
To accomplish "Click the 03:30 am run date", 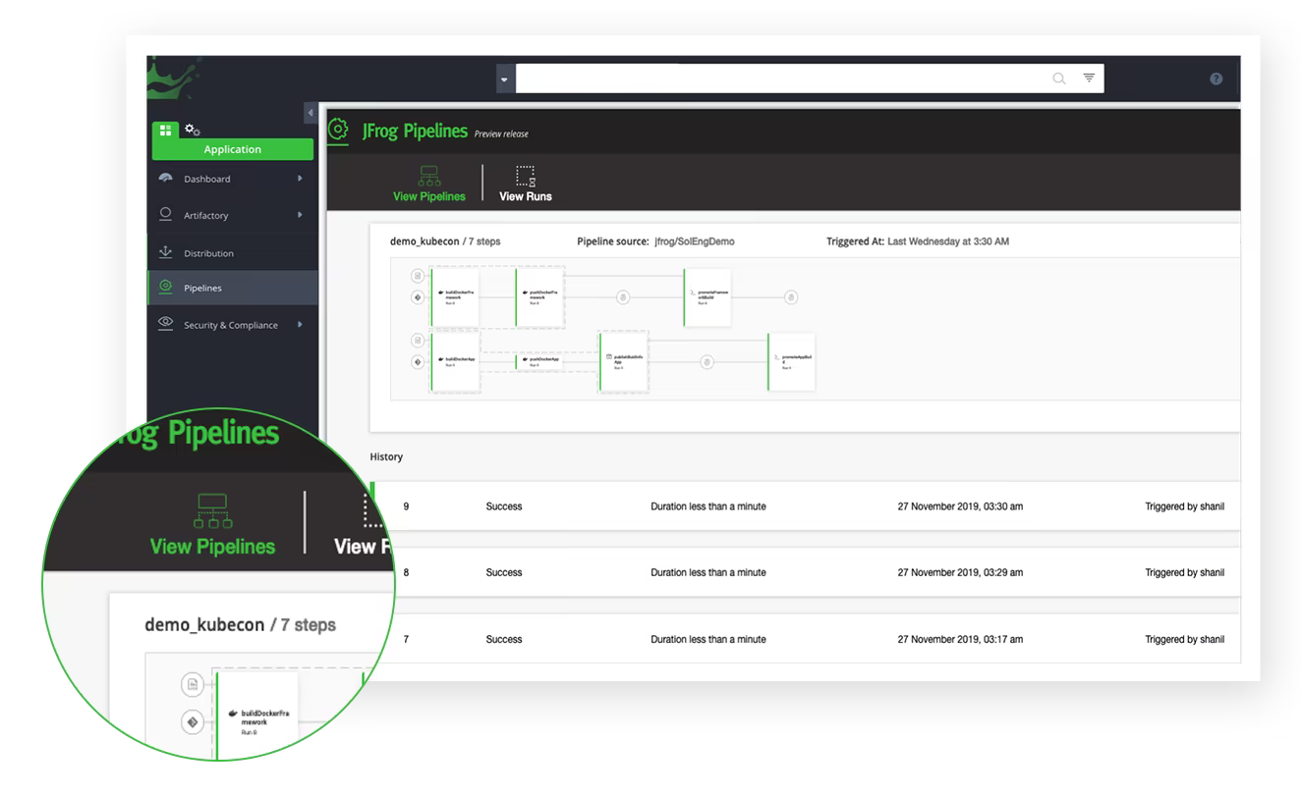I will 960,506.
